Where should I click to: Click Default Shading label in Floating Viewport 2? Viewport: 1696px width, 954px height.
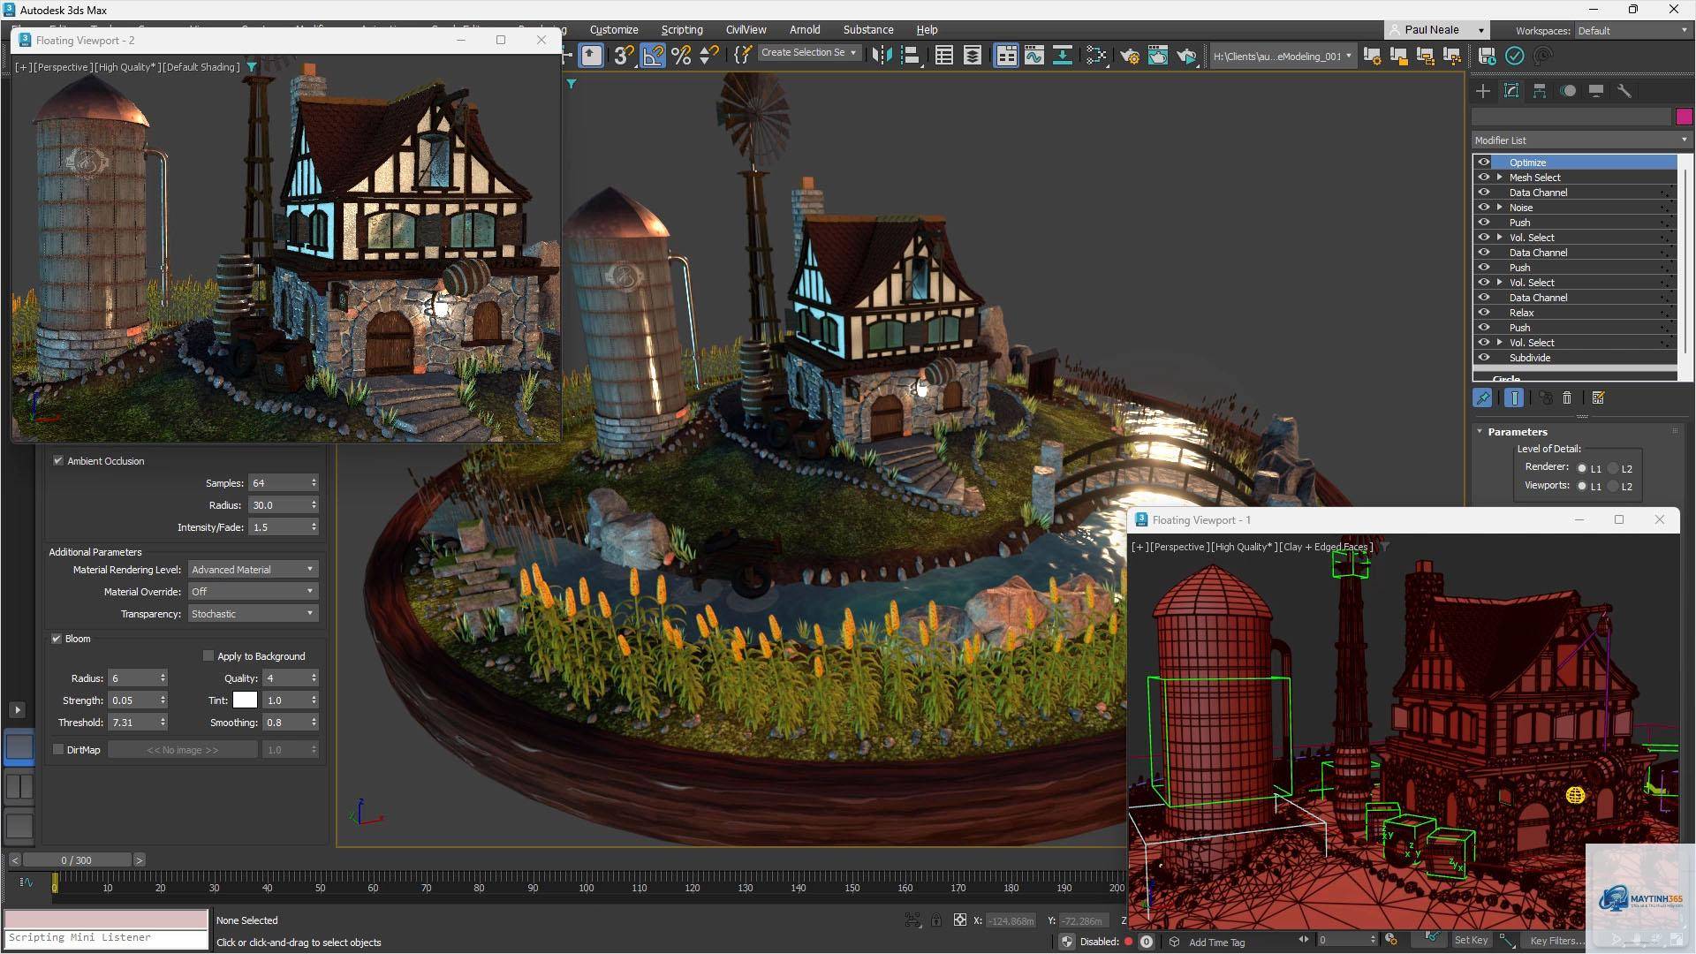pyautogui.click(x=201, y=67)
